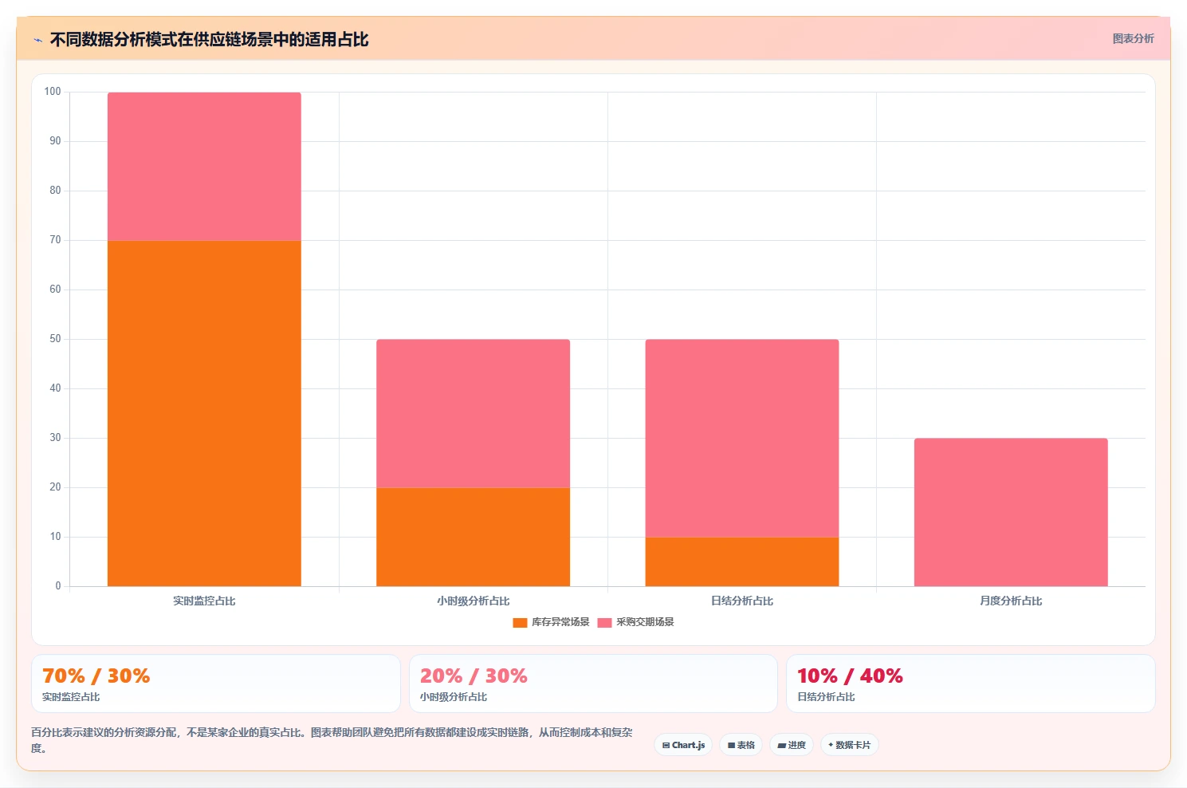Click the footnote paragraph starting 百分比表示建议
This screenshot has height=788, width=1187.
pos(332,740)
